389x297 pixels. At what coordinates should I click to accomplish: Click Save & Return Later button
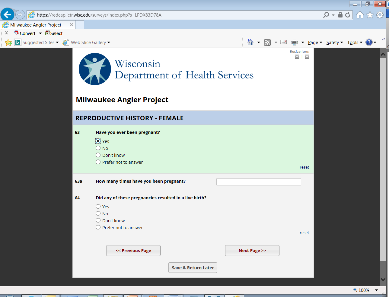point(193,268)
